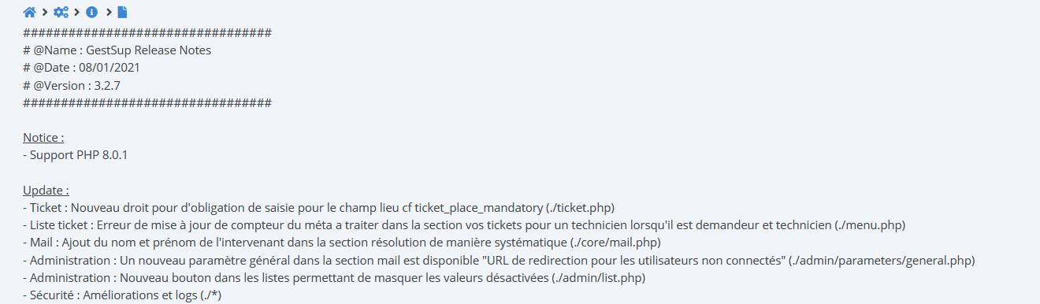Click chevron after the home icon
Screen dimensions: 1040x304
point(45,12)
